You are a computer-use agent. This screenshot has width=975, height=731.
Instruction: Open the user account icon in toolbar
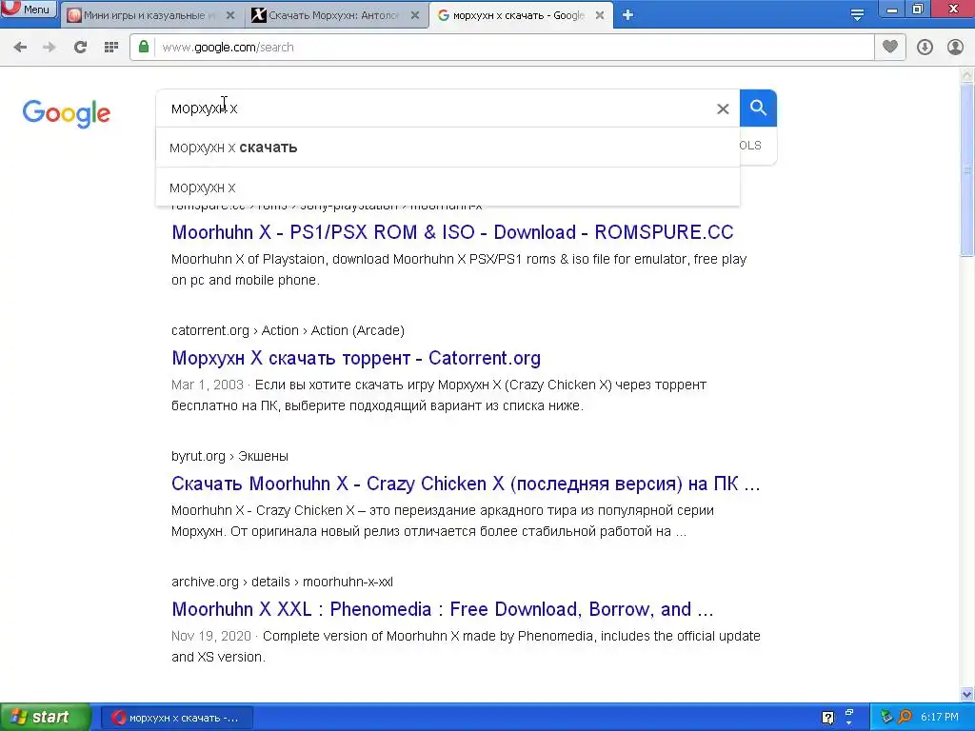[955, 48]
